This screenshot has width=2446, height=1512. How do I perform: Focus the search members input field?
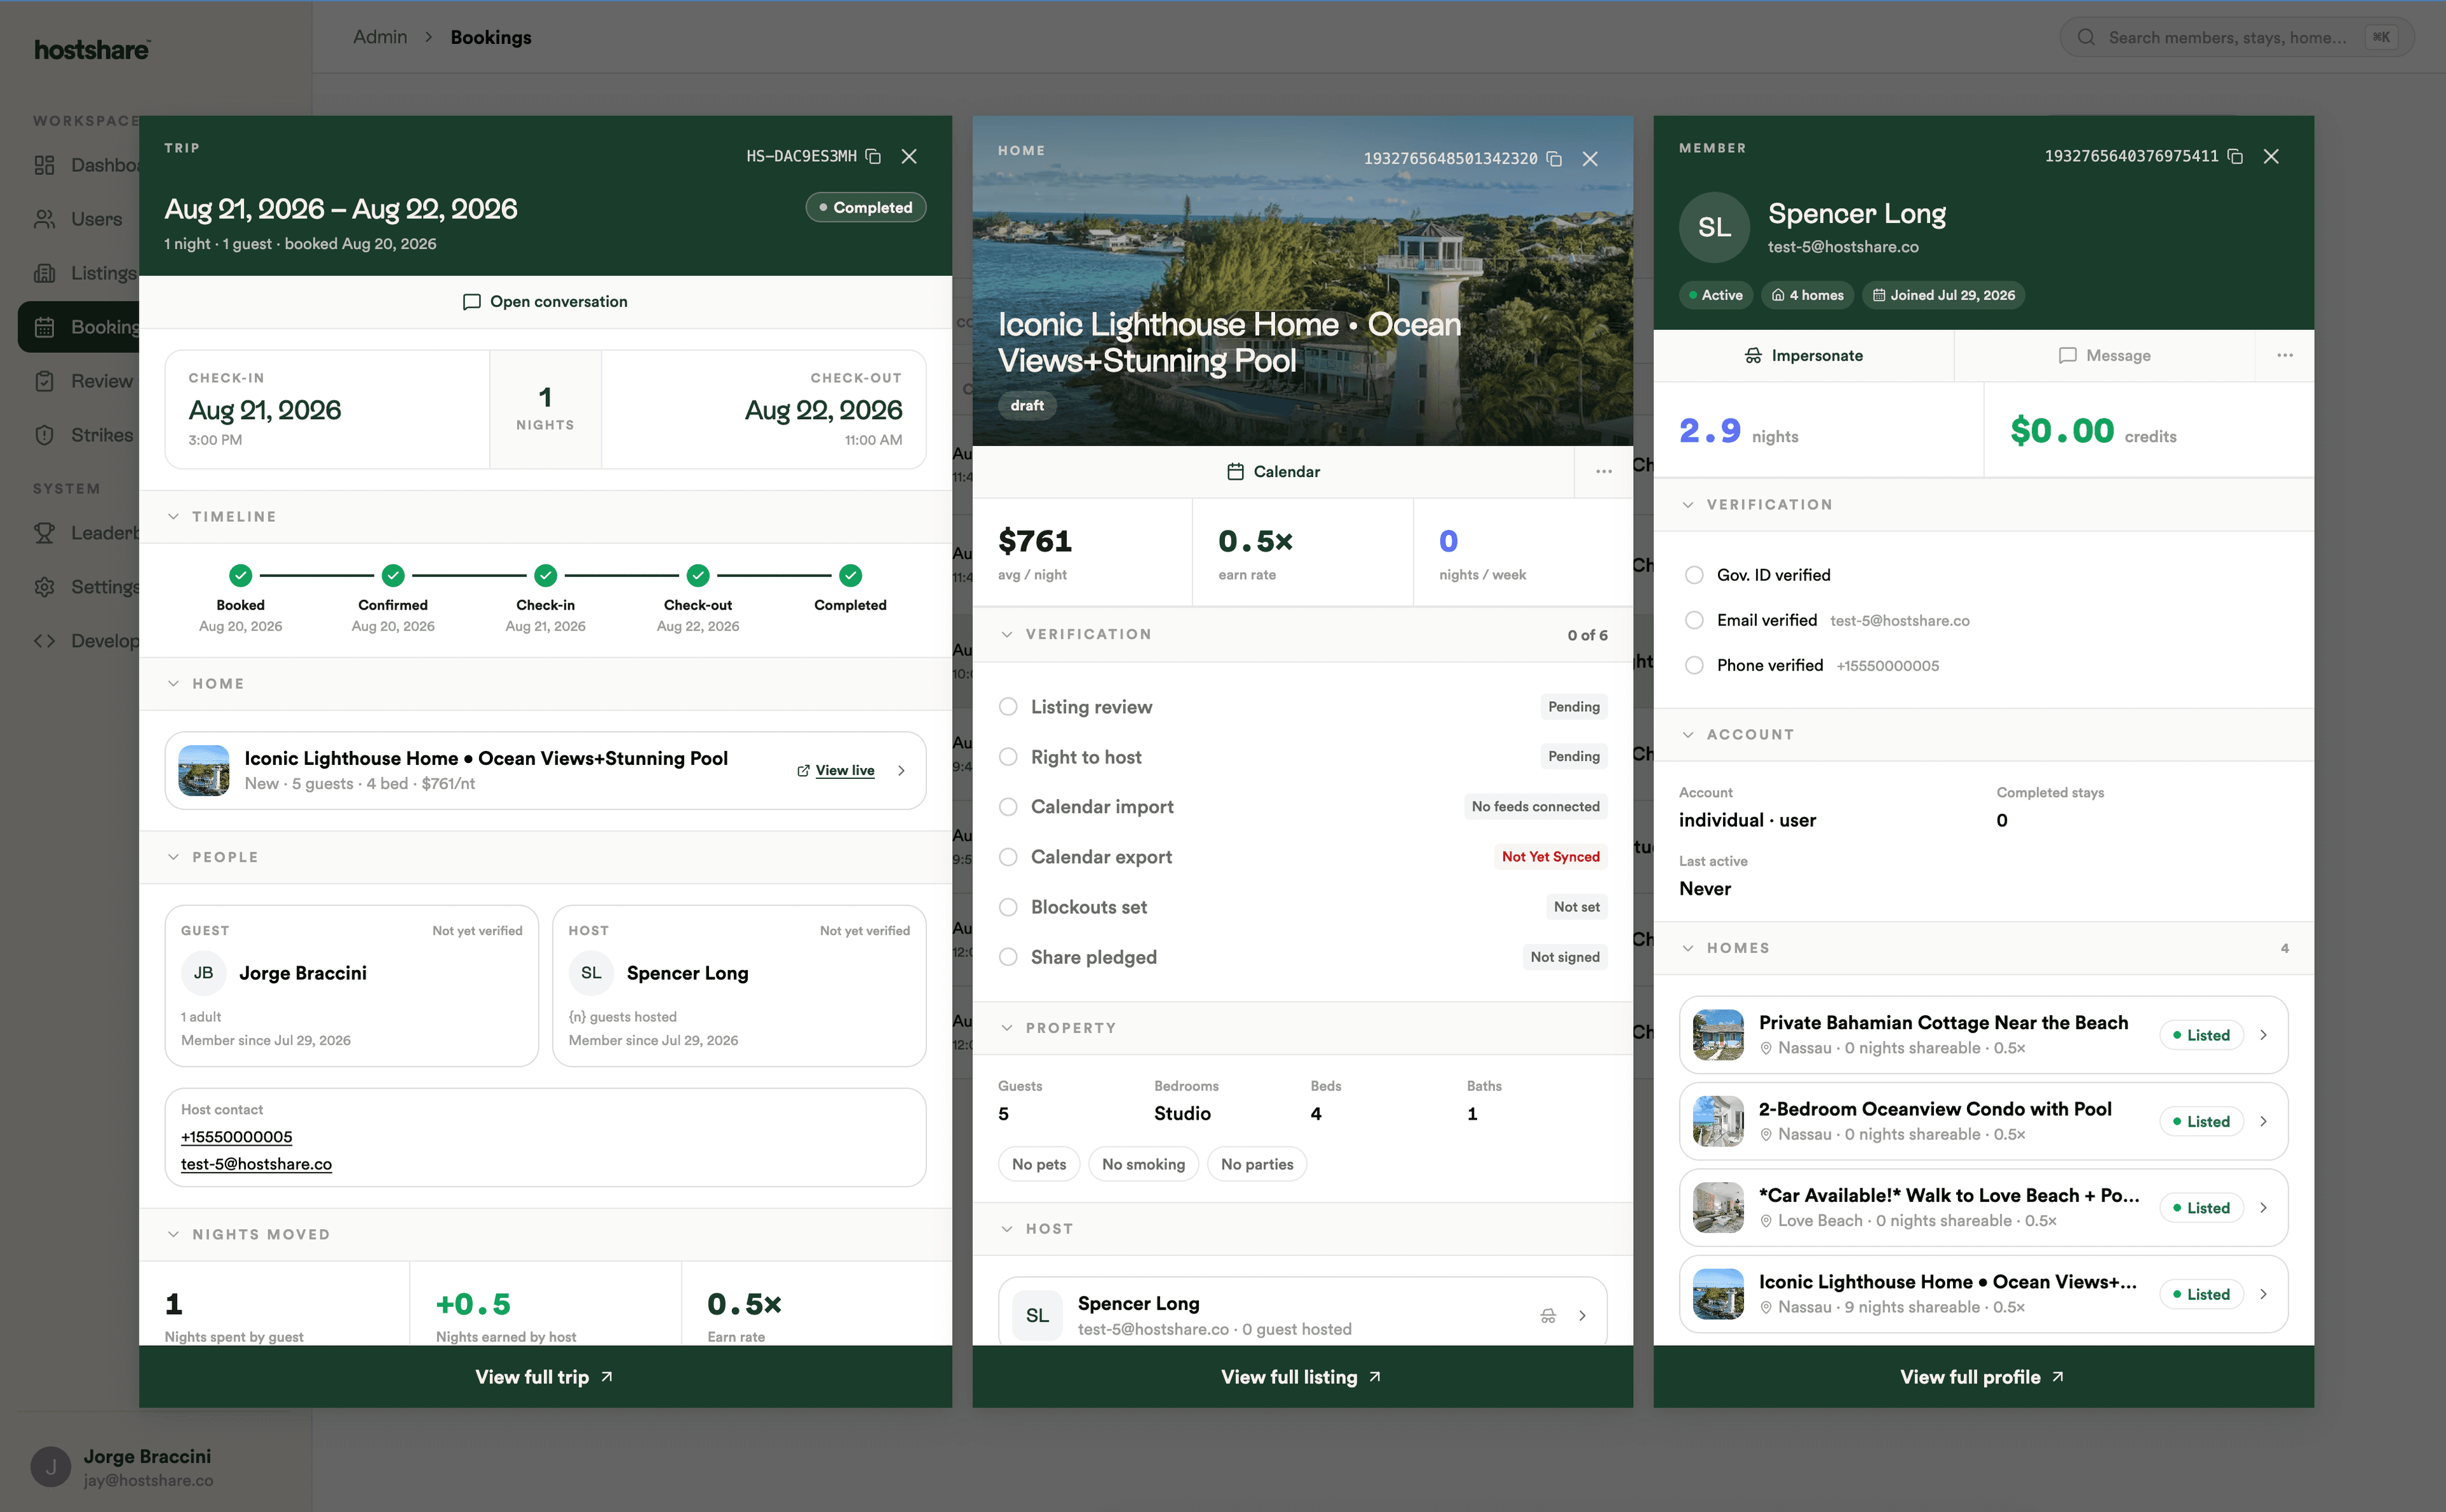click(x=2236, y=37)
